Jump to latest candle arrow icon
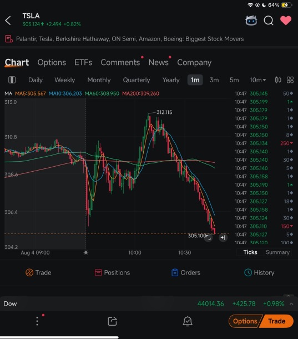The width and height of the screenshot is (298, 339). 223,238
